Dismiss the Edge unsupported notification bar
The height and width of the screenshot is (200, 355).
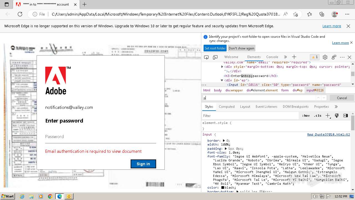pyautogui.click(x=348, y=26)
